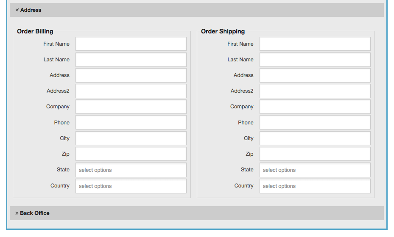Viewport: 394px width, 237px height.
Task: Focus the Order Shipping Address field
Action: 315,75
